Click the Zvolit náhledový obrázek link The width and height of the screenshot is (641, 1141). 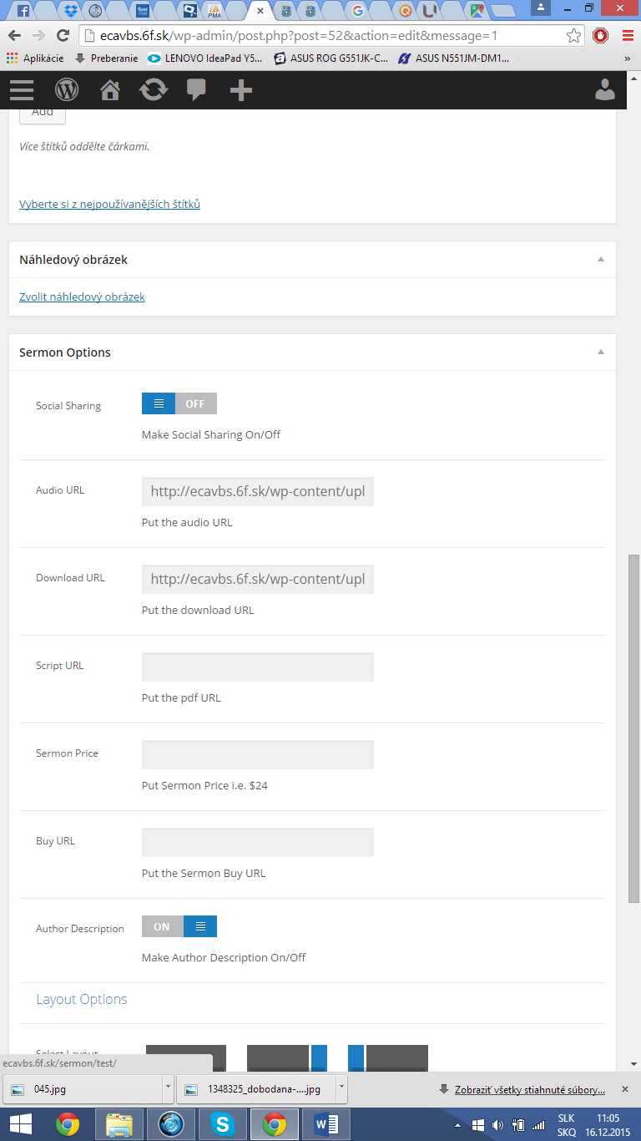(82, 297)
